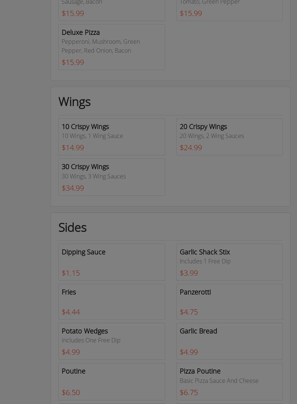Click the $34.99 price for 30 wings
This screenshot has height=404, width=297.
pyautogui.click(x=73, y=188)
